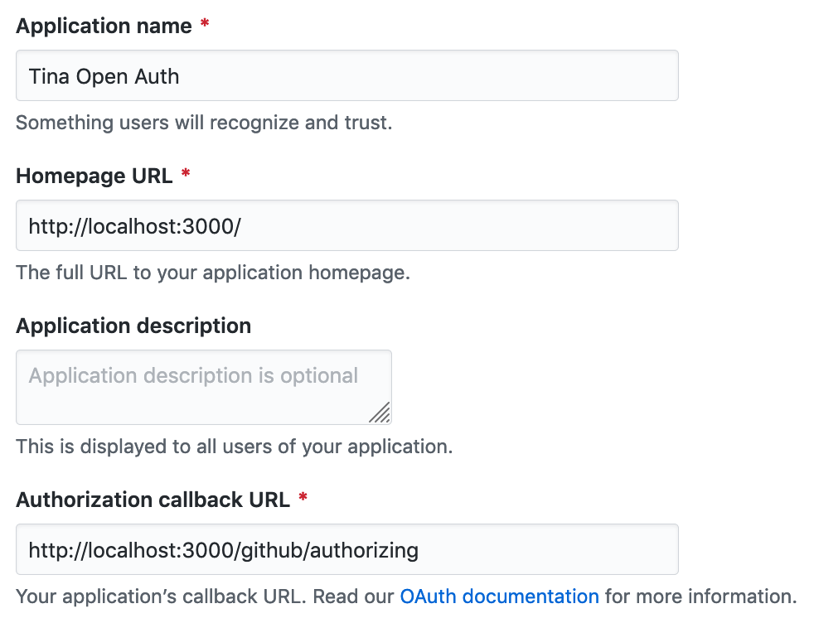Click the 'Homepage URL' label

[94, 176]
